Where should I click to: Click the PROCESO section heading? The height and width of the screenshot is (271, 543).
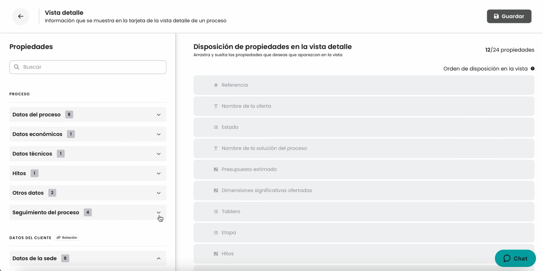(x=20, y=94)
